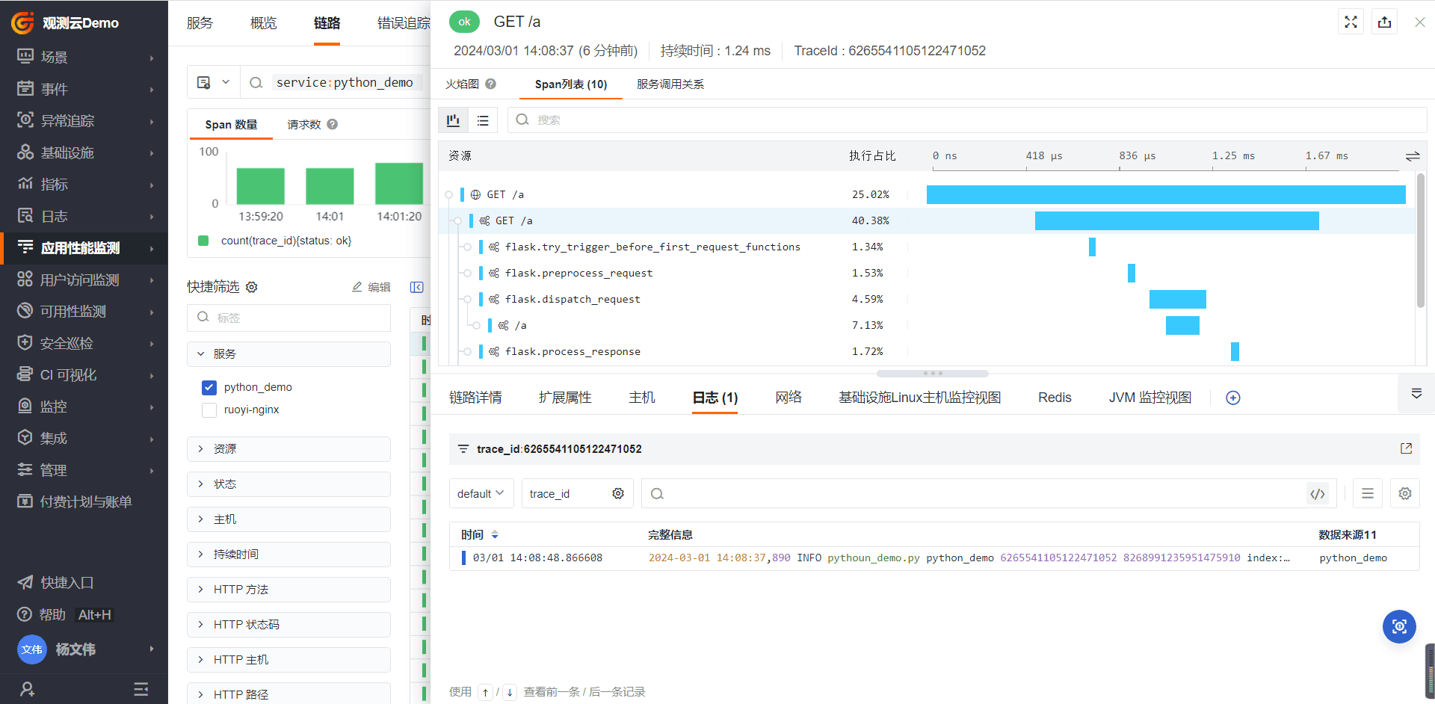Image resolution: width=1435 pixels, height=704 pixels.
Task: Click the share/export trace icon
Action: click(x=1384, y=22)
